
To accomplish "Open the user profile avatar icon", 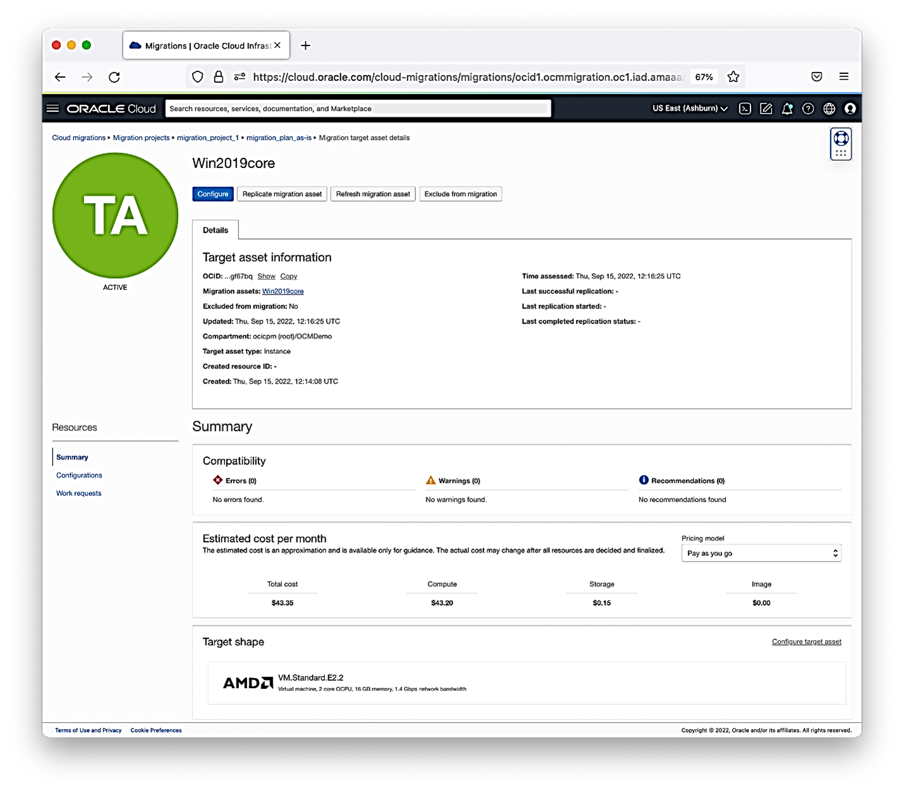I will 850,108.
